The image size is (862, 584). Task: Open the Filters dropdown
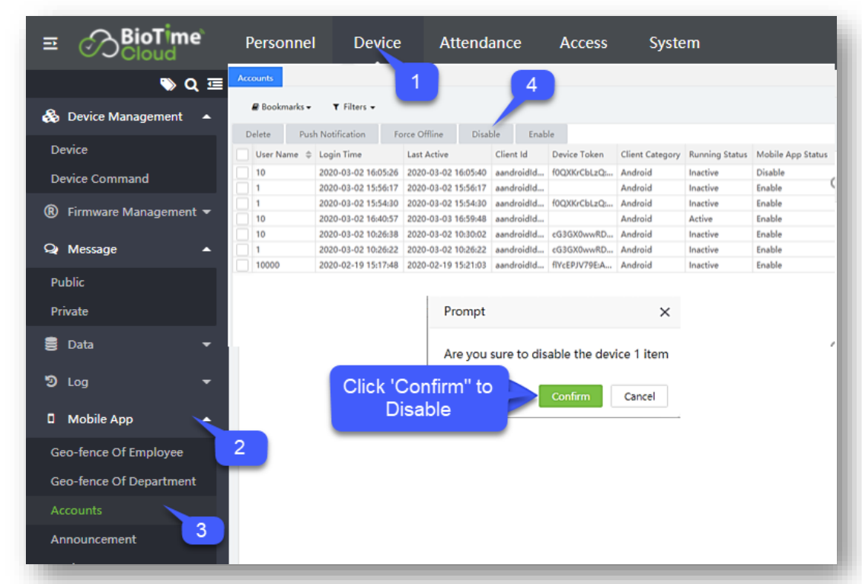click(x=353, y=107)
